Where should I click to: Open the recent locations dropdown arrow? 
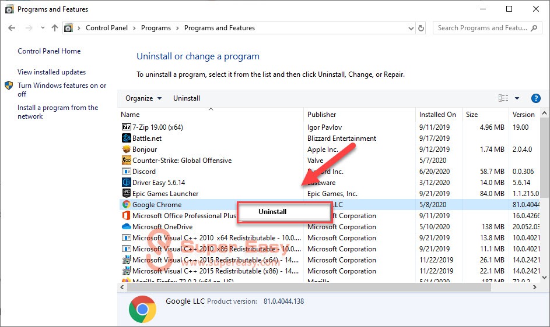(43, 28)
